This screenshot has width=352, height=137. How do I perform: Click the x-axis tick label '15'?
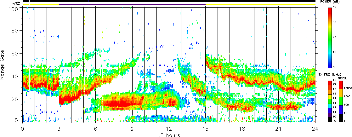coord(205,129)
